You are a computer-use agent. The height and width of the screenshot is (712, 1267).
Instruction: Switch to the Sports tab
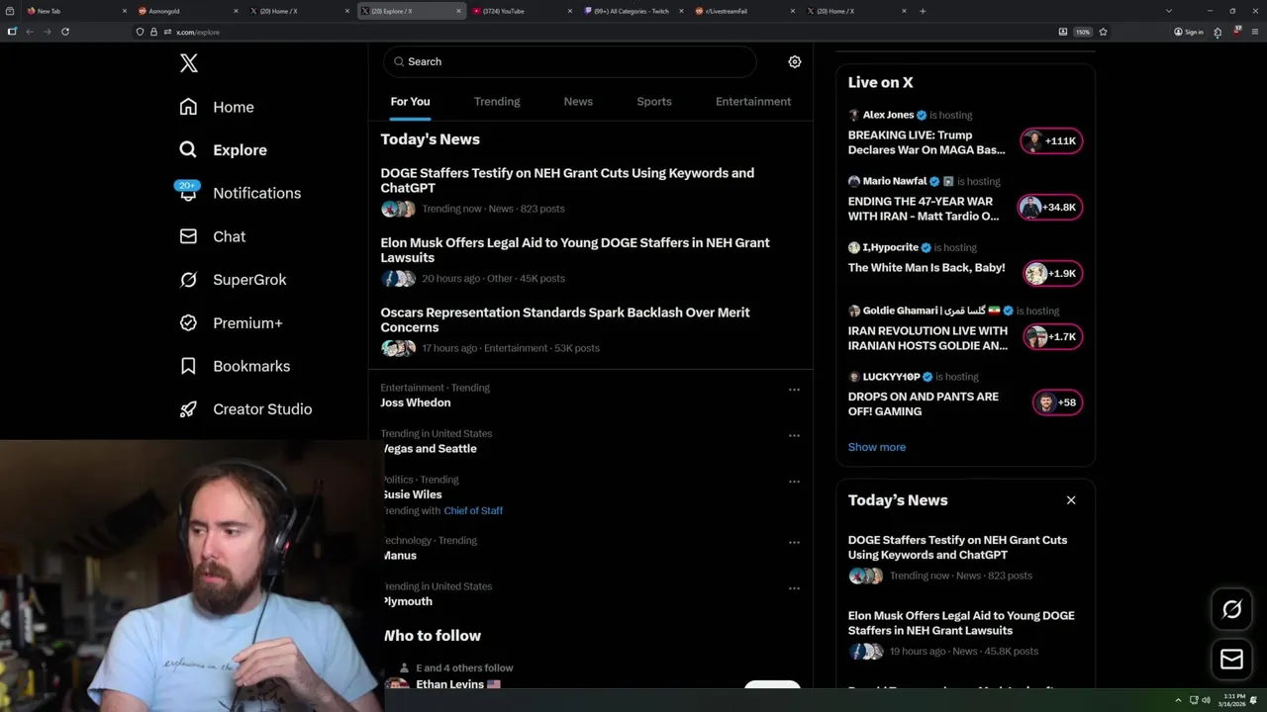point(654,102)
